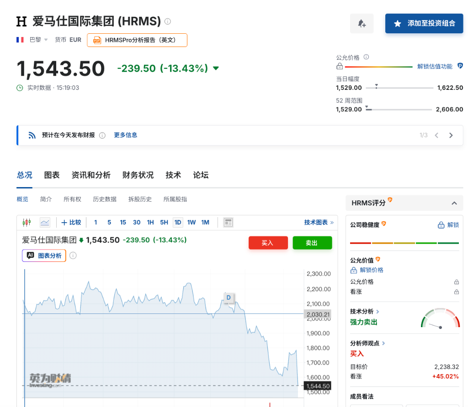
Task: Click the price alert bell icon
Action: click(362, 24)
